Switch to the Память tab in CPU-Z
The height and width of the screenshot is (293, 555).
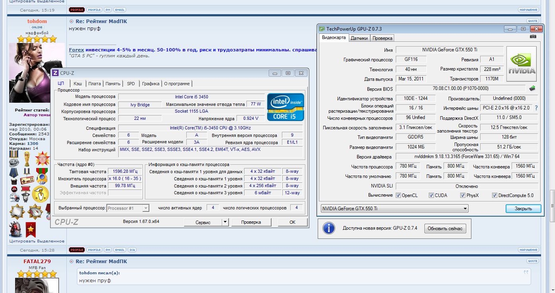113,84
